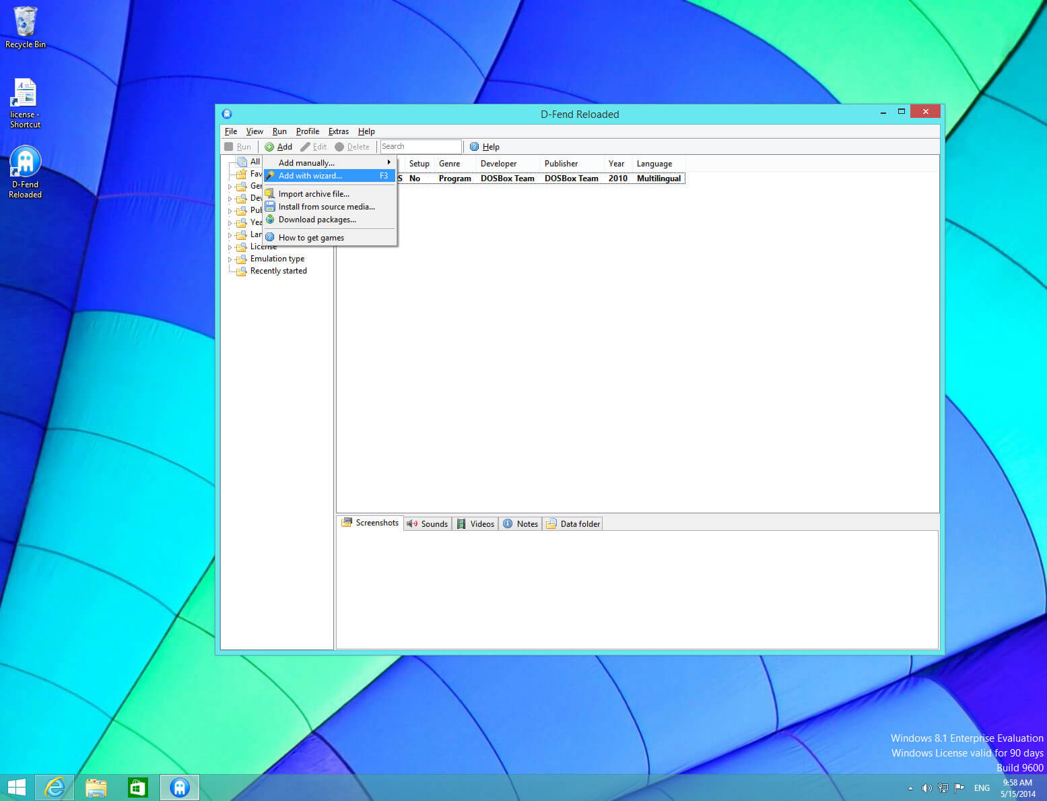Expand the License category in the sidebar
This screenshot has width=1047, height=801.
coord(230,247)
